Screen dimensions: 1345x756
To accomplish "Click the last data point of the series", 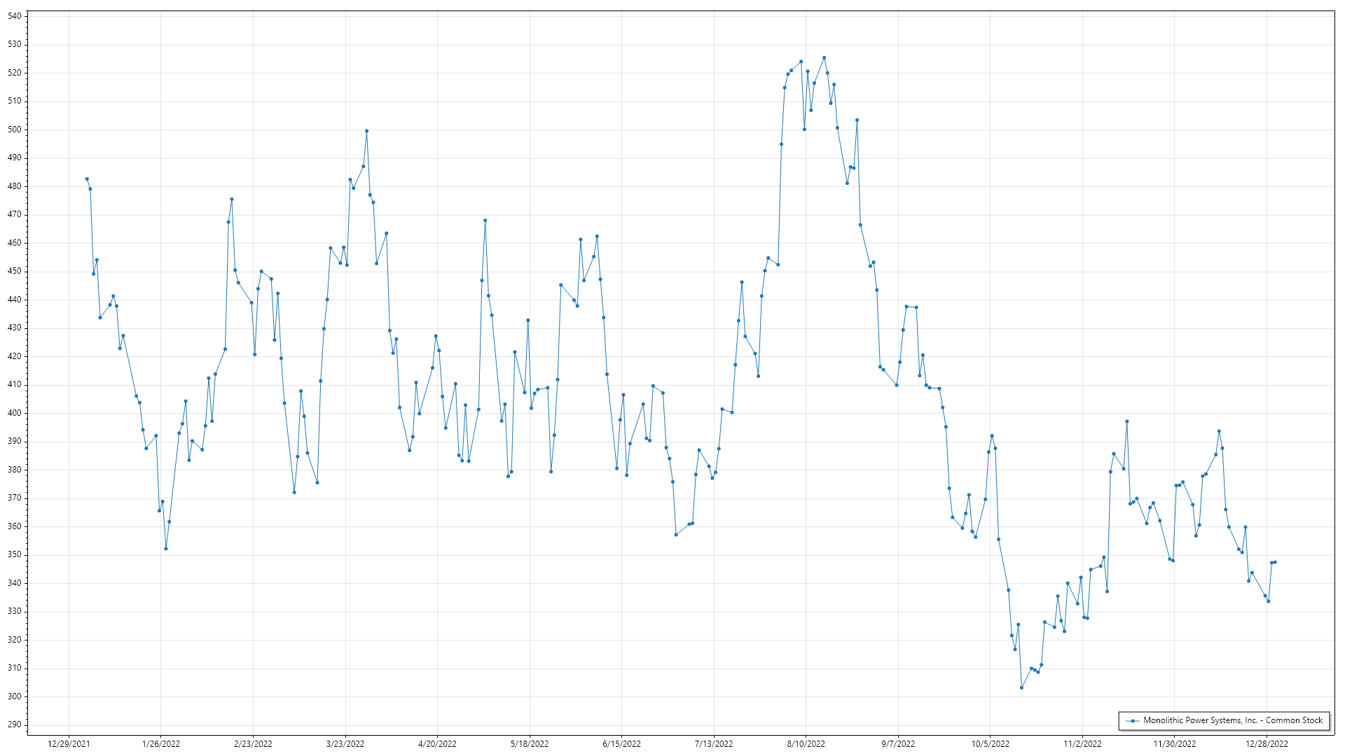I will click(1275, 562).
